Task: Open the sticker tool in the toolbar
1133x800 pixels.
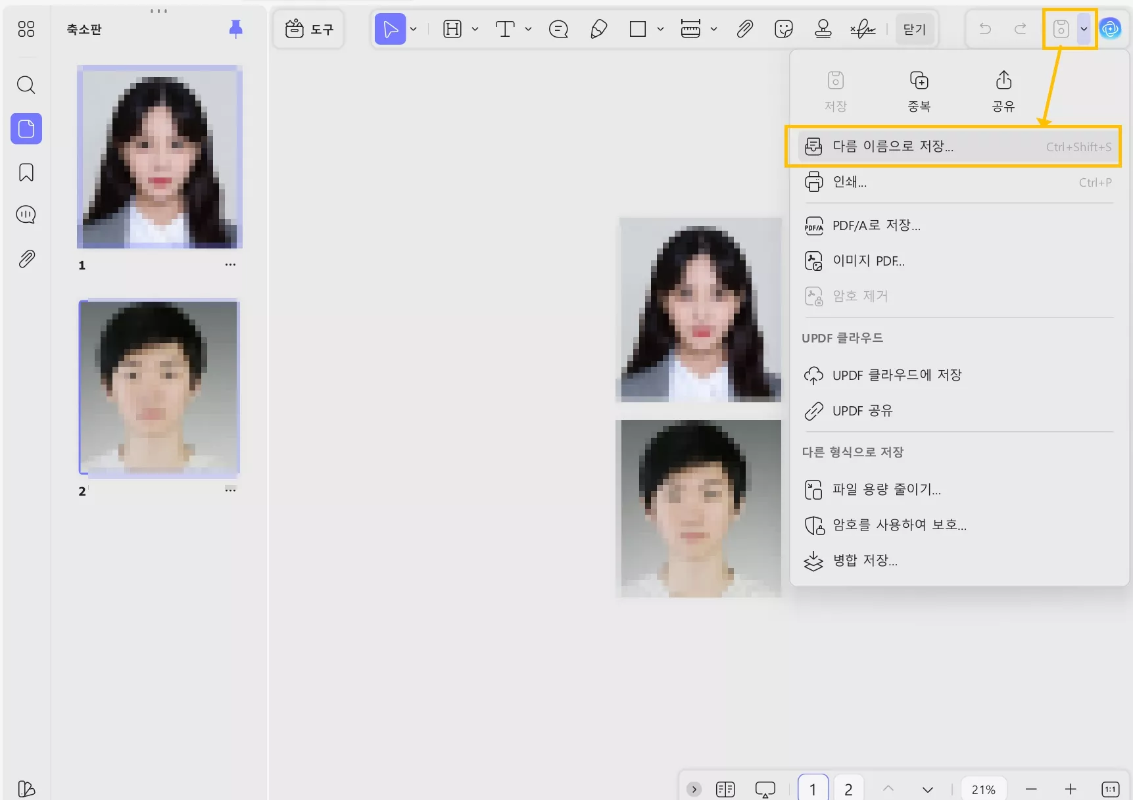Action: (x=784, y=29)
